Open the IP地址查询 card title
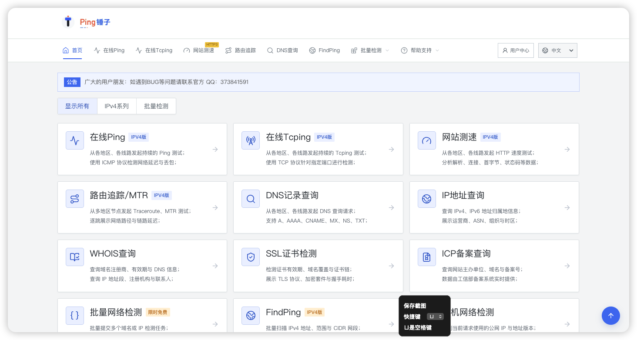This screenshot has width=637, height=340. (463, 195)
